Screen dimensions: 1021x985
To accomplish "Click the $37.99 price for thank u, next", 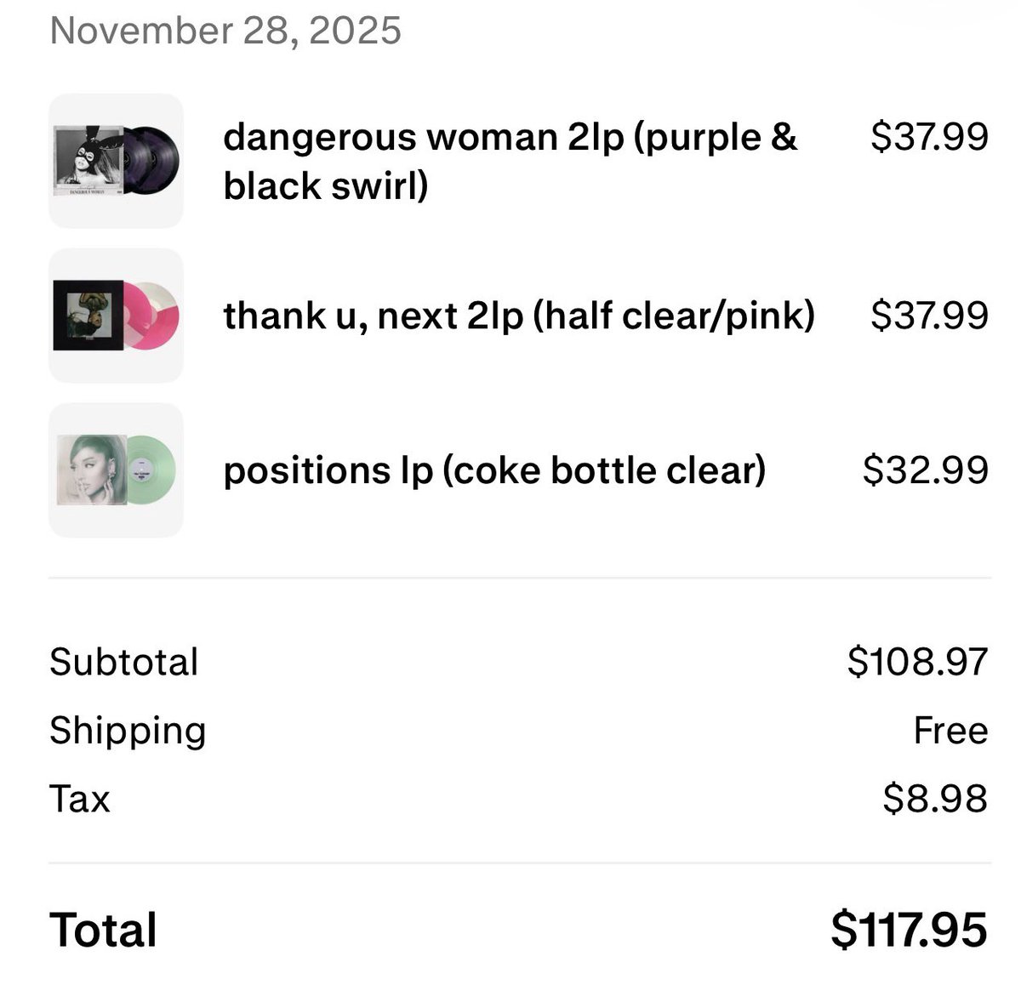I will pos(929,316).
